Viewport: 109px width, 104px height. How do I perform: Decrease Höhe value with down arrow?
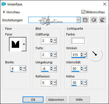(x=82, y=84)
